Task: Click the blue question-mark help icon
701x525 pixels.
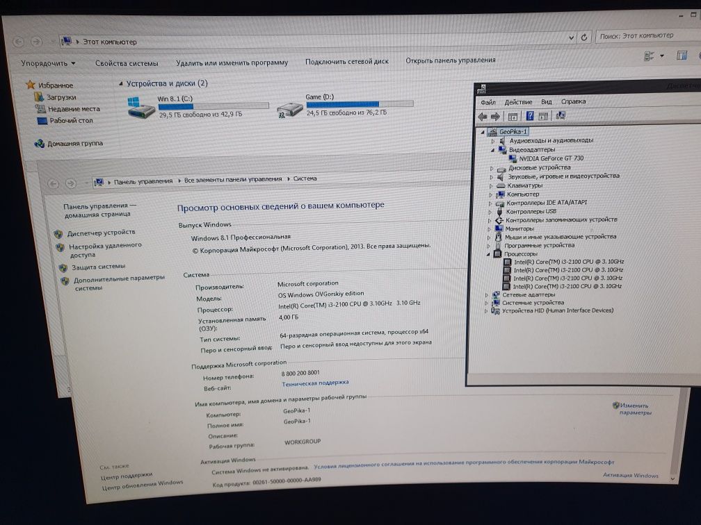Action: click(x=530, y=116)
